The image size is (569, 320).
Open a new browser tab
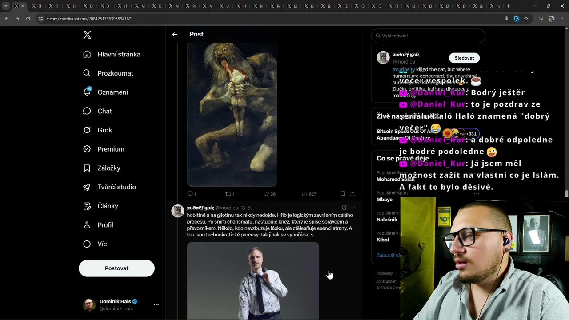[x=508, y=6]
